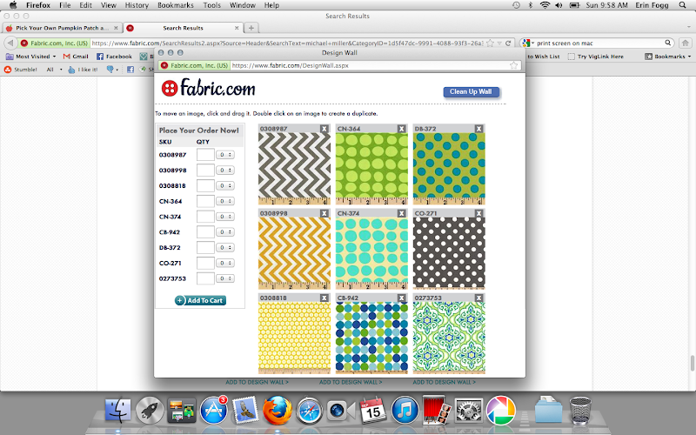
Task: Open Firefox from the dock
Action: 278,410
